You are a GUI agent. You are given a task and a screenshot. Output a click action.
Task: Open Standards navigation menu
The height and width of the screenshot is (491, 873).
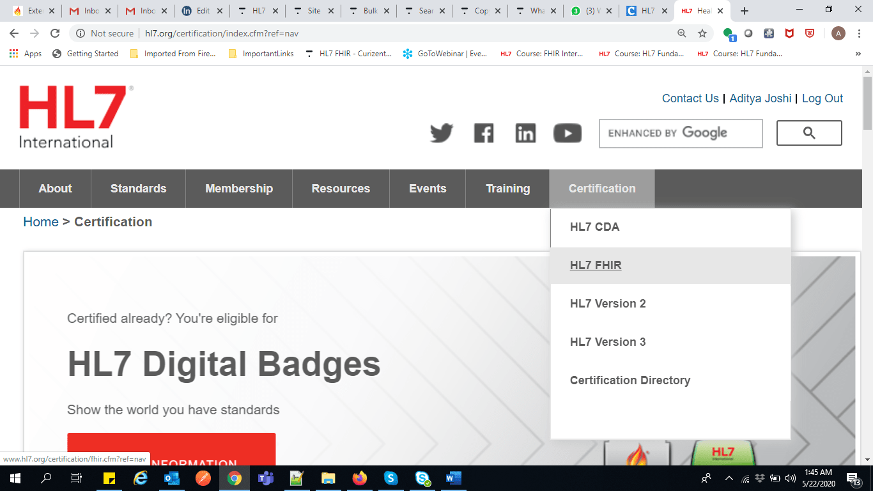click(138, 189)
